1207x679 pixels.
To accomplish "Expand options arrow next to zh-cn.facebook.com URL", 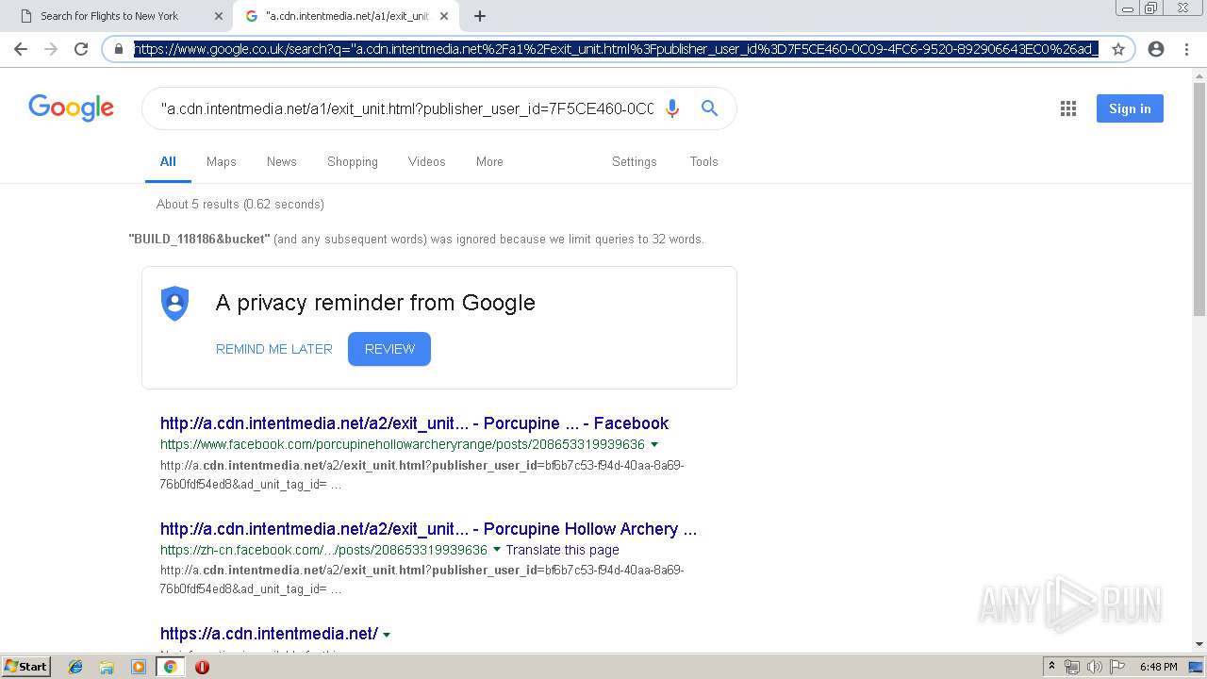I will (497, 550).
